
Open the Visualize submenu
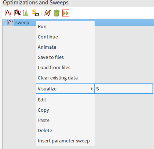pyautogui.click(x=65, y=89)
